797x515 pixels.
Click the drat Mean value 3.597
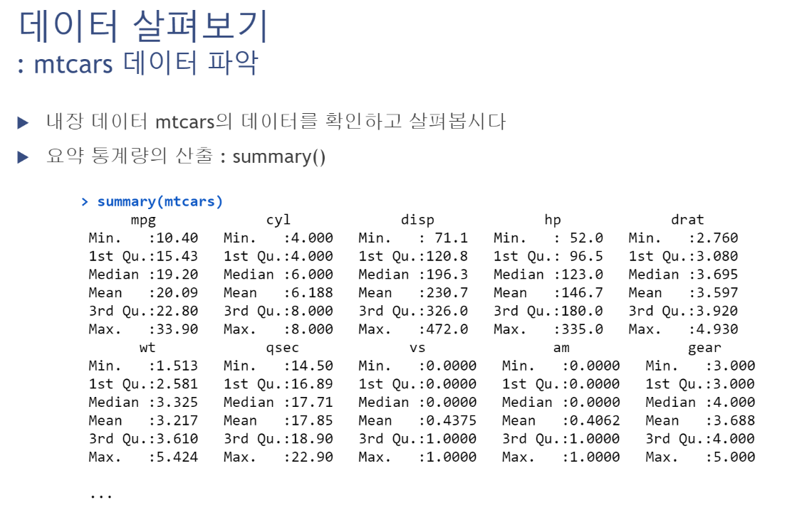(717, 293)
